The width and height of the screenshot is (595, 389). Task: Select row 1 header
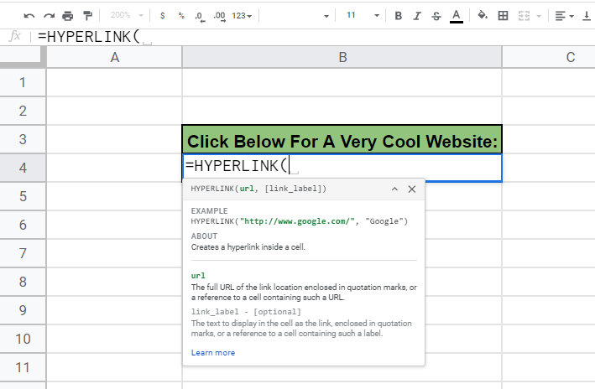coord(23,82)
